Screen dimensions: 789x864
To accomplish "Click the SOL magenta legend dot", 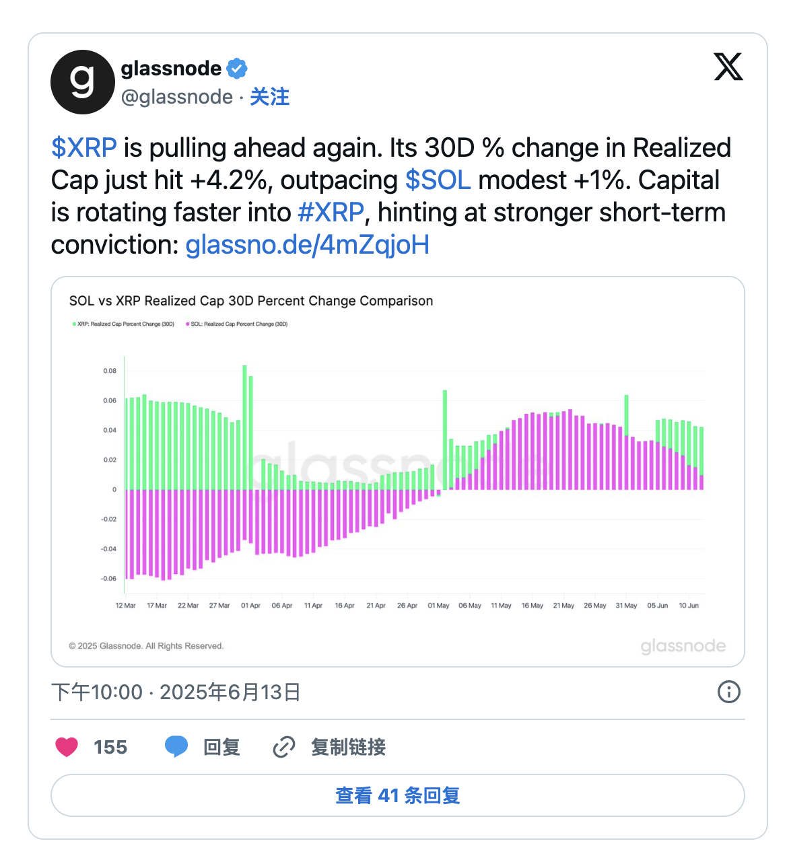I will 188,324.
